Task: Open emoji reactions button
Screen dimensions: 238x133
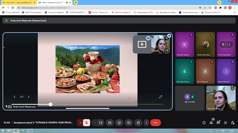Action: tap(119, 123)
